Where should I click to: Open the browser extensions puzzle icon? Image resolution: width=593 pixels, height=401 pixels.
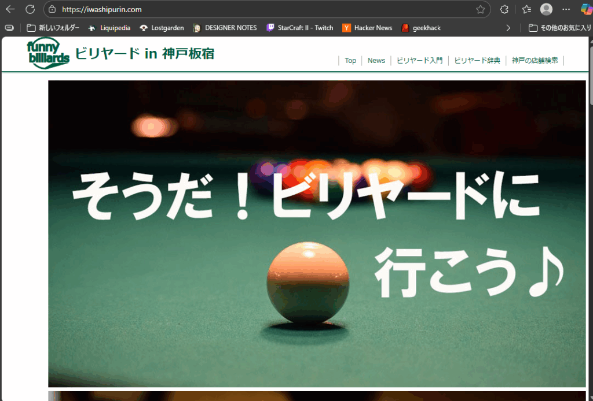pos(504,9)
